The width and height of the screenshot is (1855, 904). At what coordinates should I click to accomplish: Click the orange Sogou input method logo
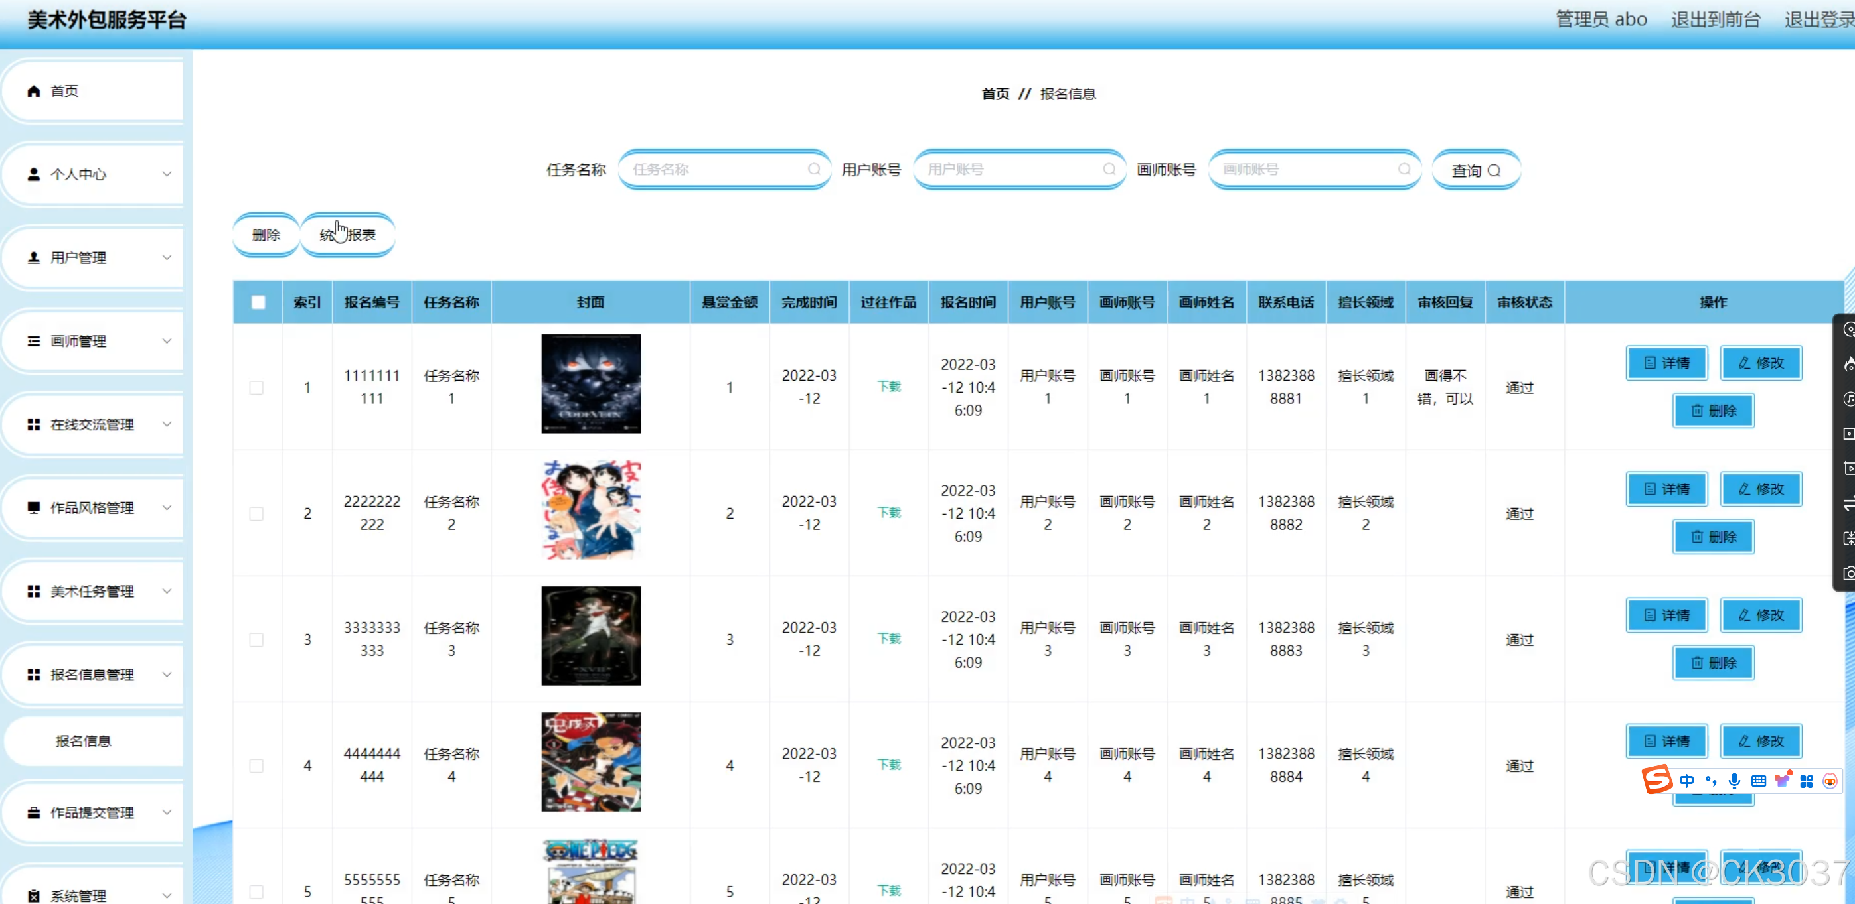pyautogui.click(x=1658, y=780)
